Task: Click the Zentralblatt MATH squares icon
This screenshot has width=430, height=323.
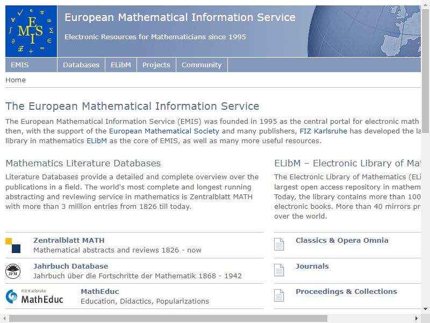Action: coord(13,245)
